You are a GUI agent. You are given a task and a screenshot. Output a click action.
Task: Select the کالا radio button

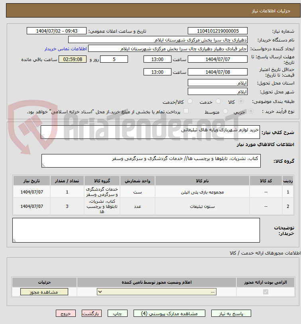(x=241, y=101)
